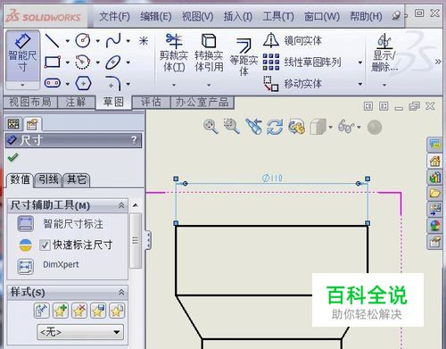Select the Line sketch tool
446x349 pixels.
tap(53, 40)
